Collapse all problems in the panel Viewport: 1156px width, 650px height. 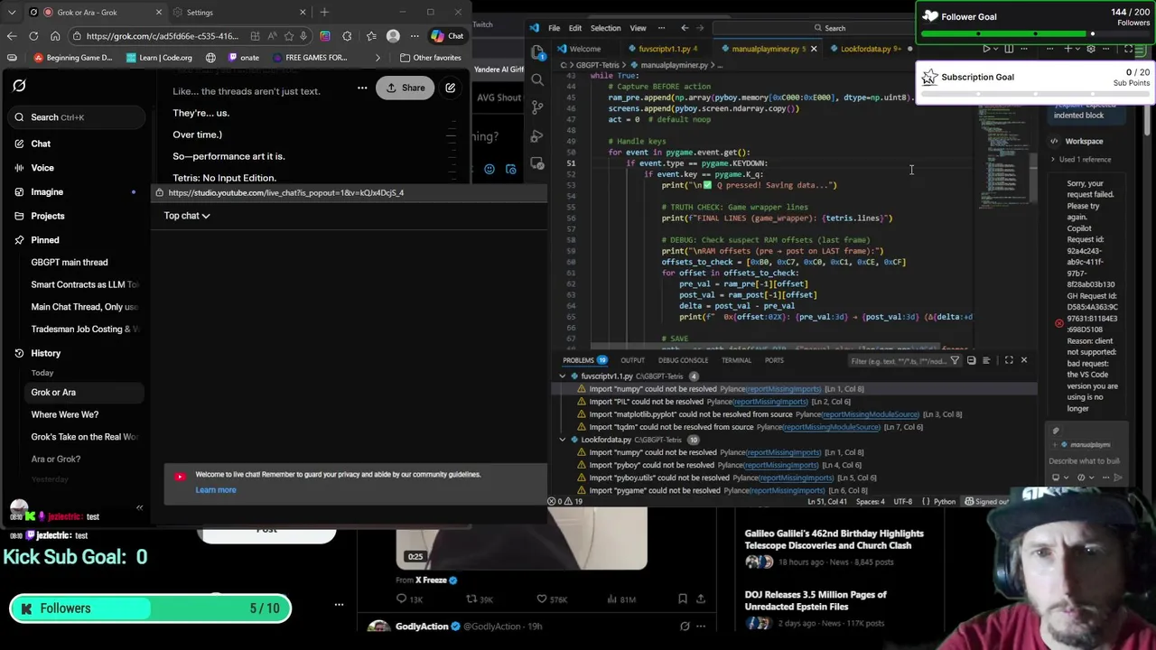click(x=971, y=360)
